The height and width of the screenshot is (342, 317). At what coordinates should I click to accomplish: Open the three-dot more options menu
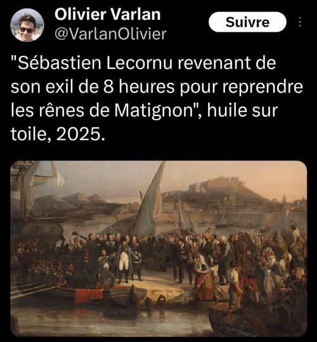click(300, 22)
